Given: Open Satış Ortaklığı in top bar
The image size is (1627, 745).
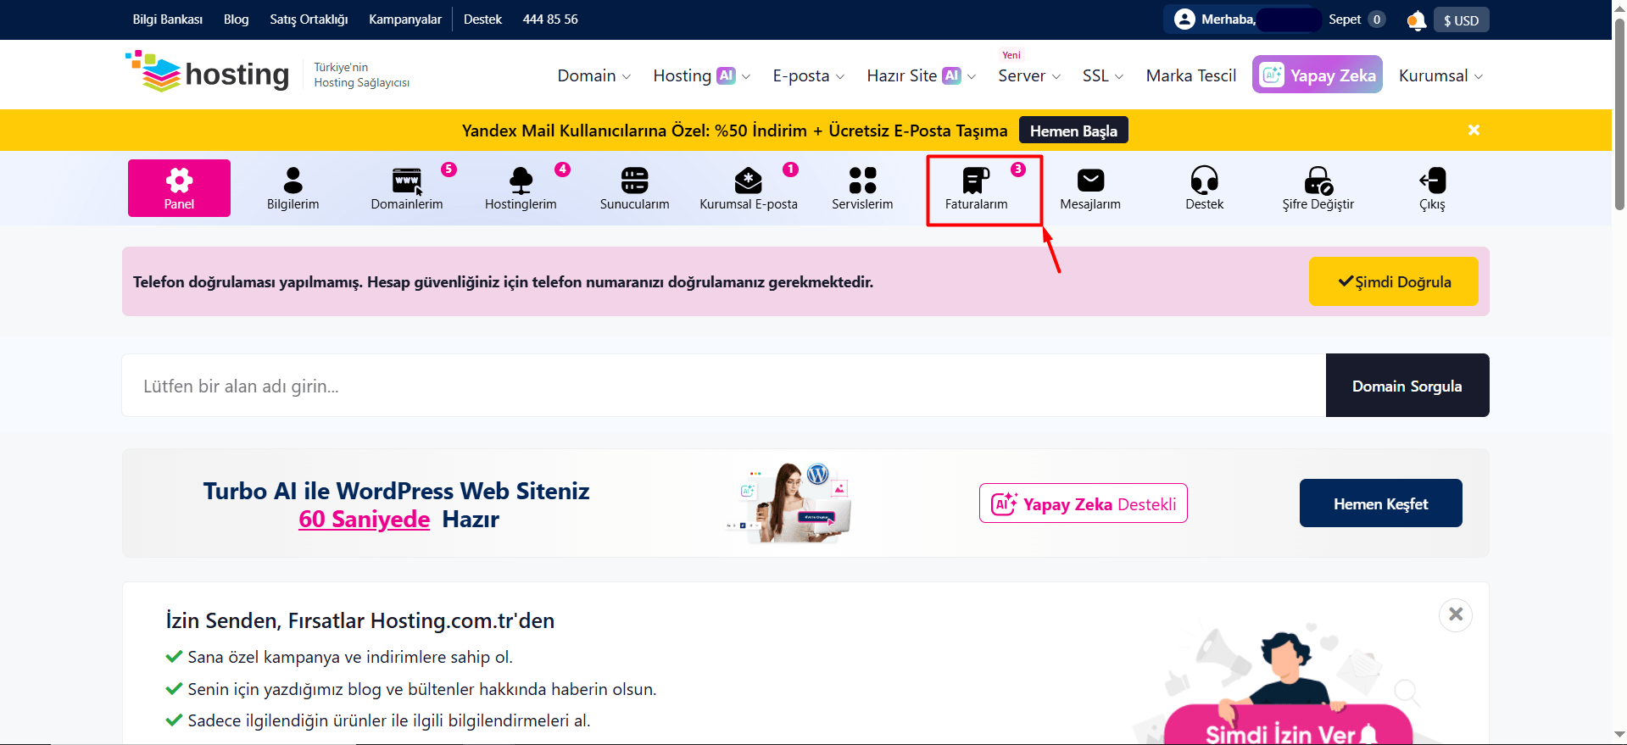Looking at the screenshot, I should coord(309,19).
